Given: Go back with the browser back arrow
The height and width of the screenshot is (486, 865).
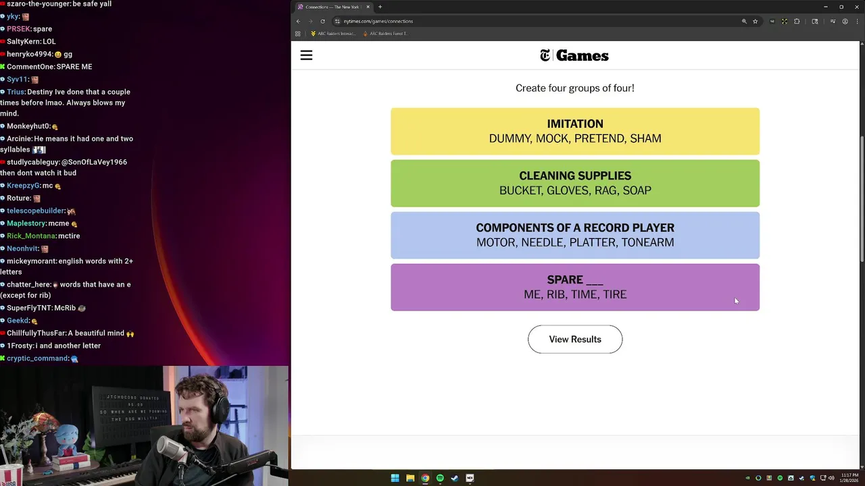Looking at the screenshot, I should click(298, 21).
